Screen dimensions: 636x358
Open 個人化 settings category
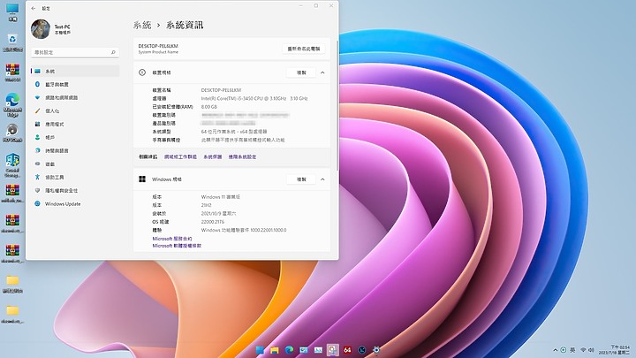click(x=75, y=110)
